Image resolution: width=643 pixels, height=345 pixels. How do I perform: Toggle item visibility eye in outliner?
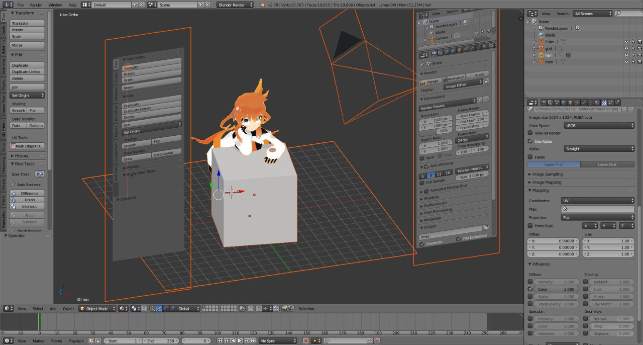626,62
